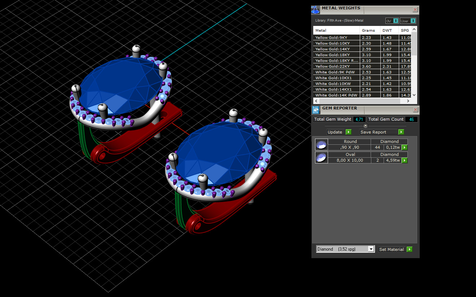Click the Oval shape cell
Viewport: 476px width, 297px height.
[350, 154]
